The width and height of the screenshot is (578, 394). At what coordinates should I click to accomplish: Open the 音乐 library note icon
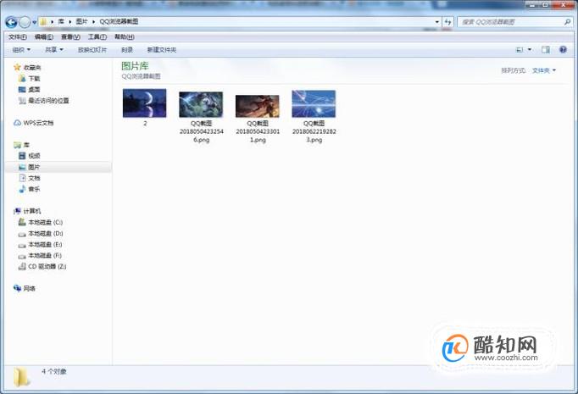tap(22, 189)
